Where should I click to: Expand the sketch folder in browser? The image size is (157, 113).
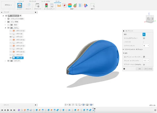(x=5, y=61)
